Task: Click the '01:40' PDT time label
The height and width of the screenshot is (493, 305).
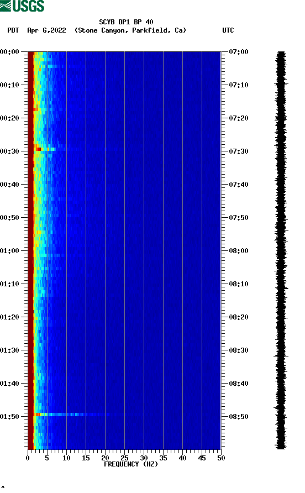Action: (9, 383)
